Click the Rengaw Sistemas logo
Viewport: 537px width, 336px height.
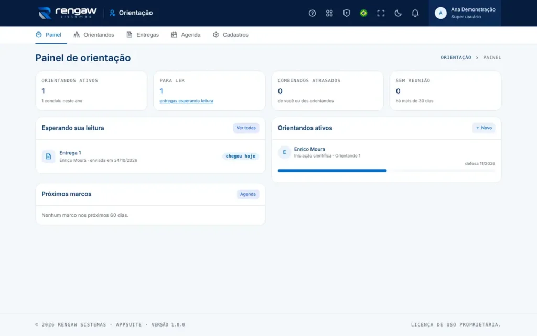click(x=67, y=13)
